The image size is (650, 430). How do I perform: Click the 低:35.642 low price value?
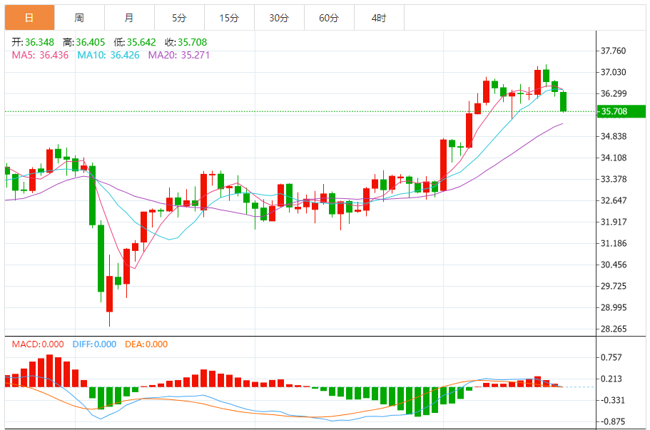point(135,42)
